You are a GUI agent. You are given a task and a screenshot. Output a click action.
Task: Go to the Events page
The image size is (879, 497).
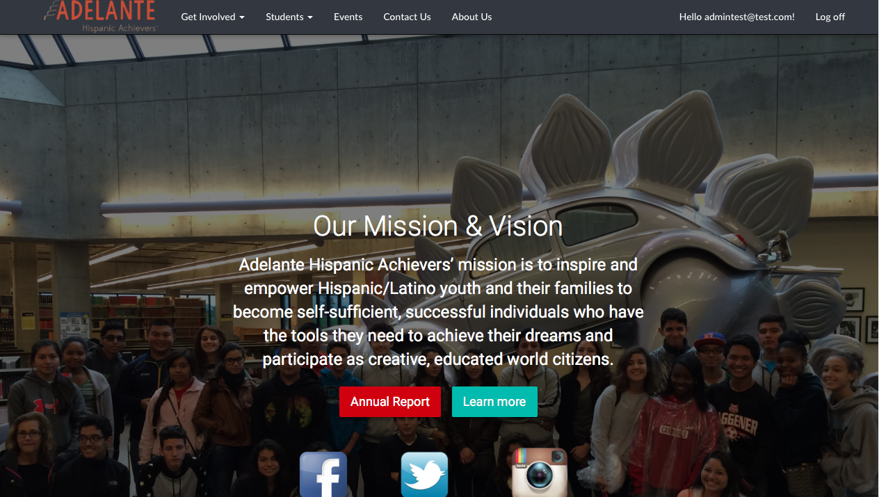point(348,17)
